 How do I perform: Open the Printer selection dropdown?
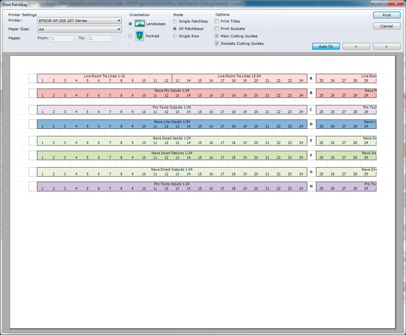tap(118, 20)
